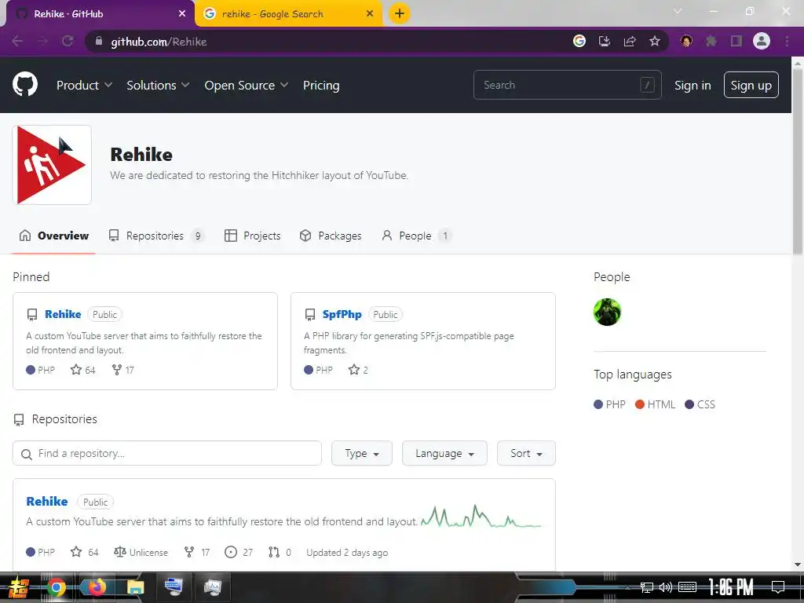The image size is (804, 603).
Task: Open a new tab with the plus button
Action: pyautogui.click(x=400, y=13)
